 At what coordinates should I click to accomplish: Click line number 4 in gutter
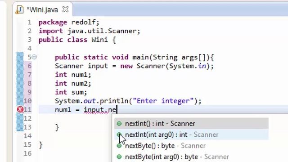coord(30,49)
